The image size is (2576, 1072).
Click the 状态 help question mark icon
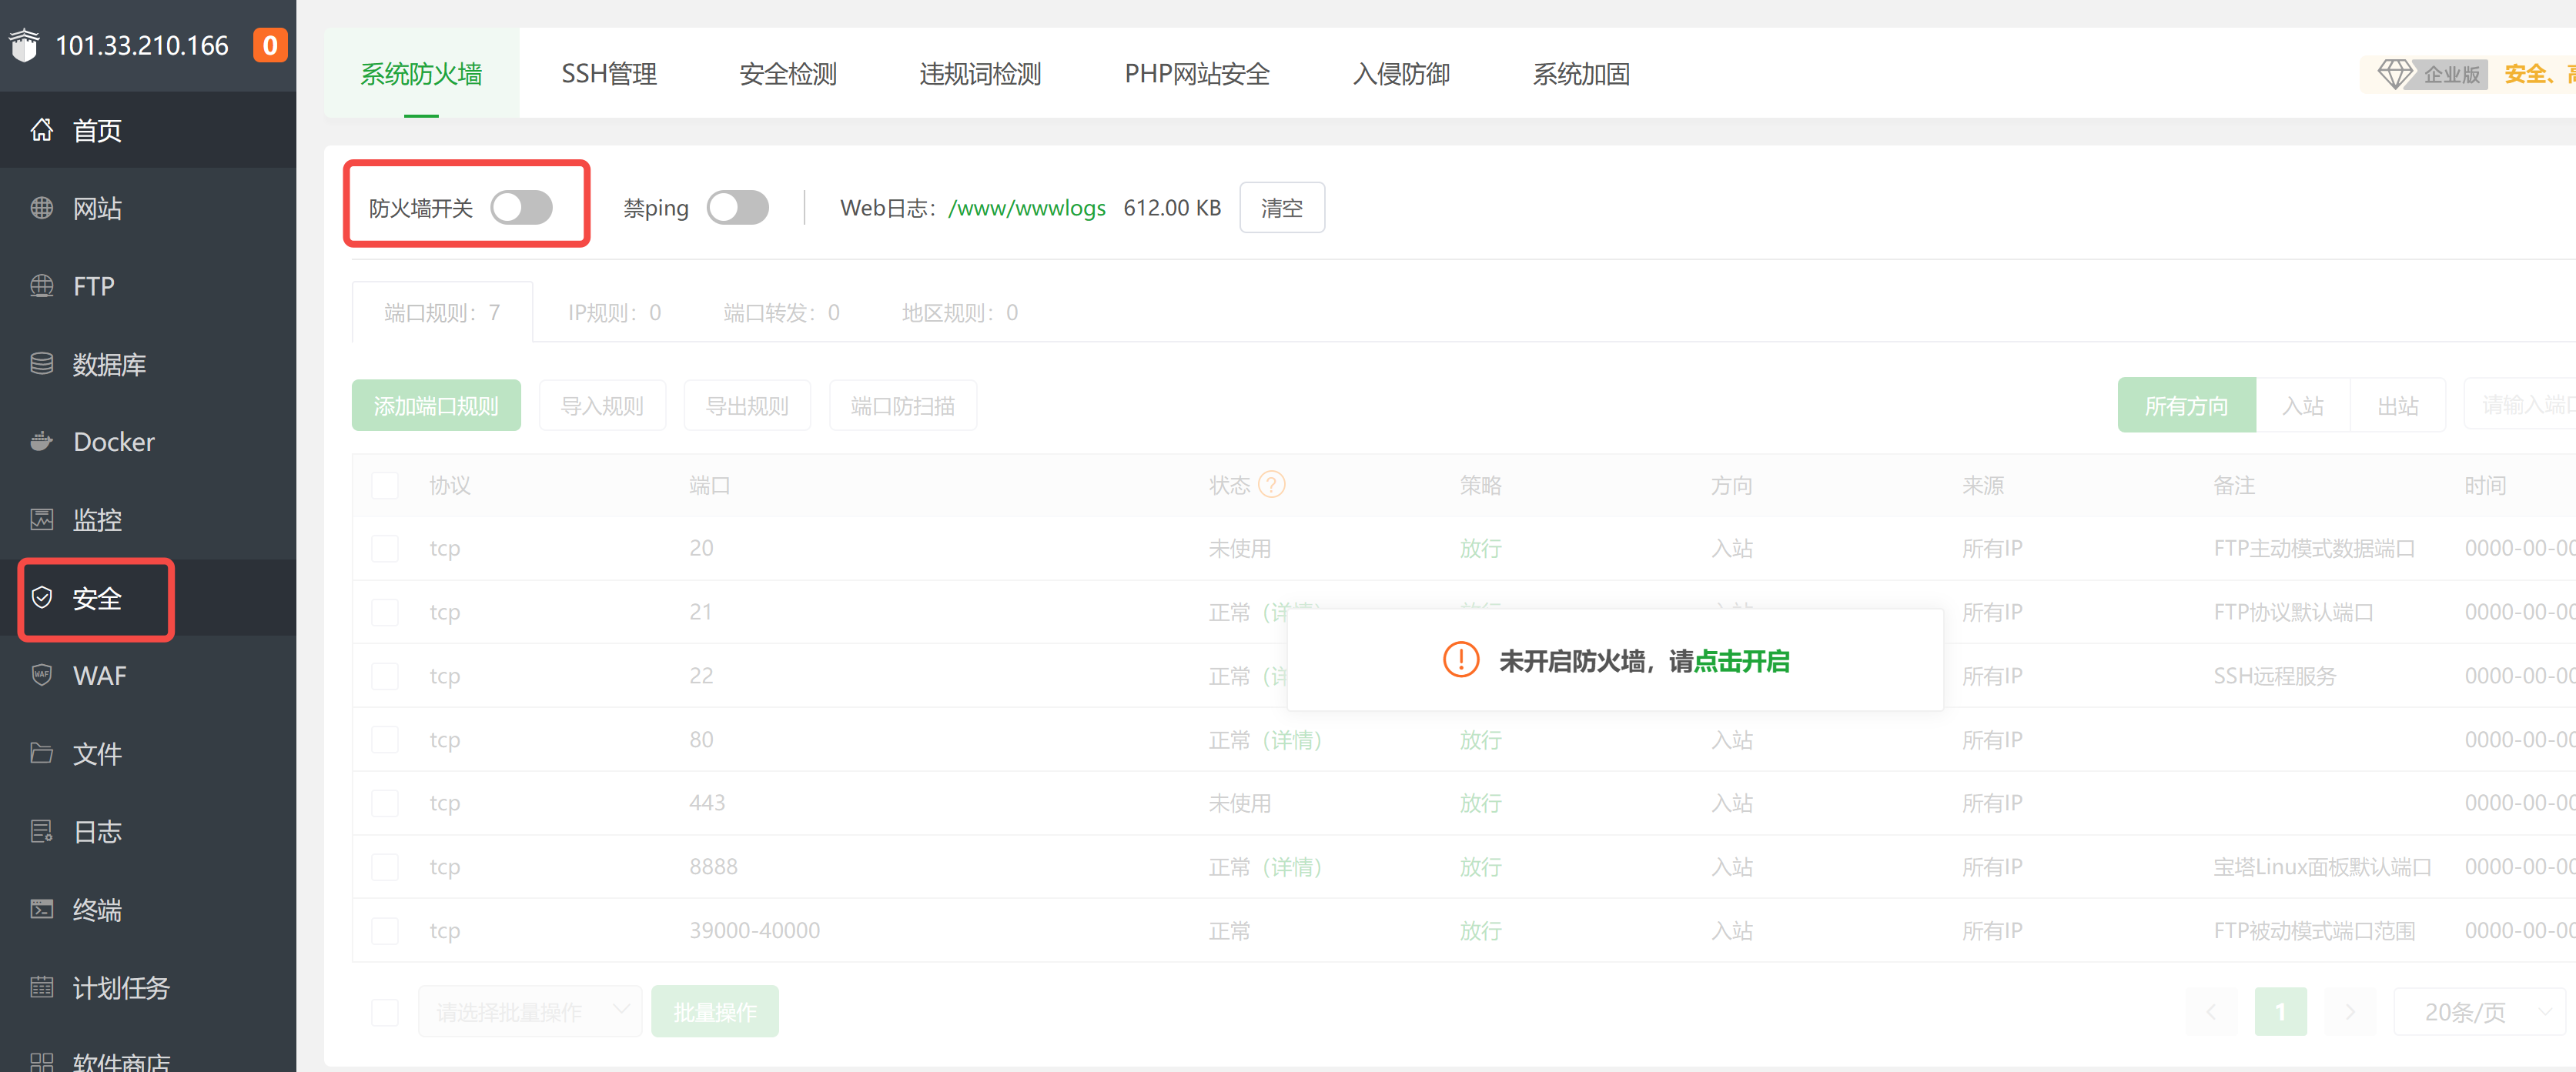pyautogui.click(x=1271, y=485)
